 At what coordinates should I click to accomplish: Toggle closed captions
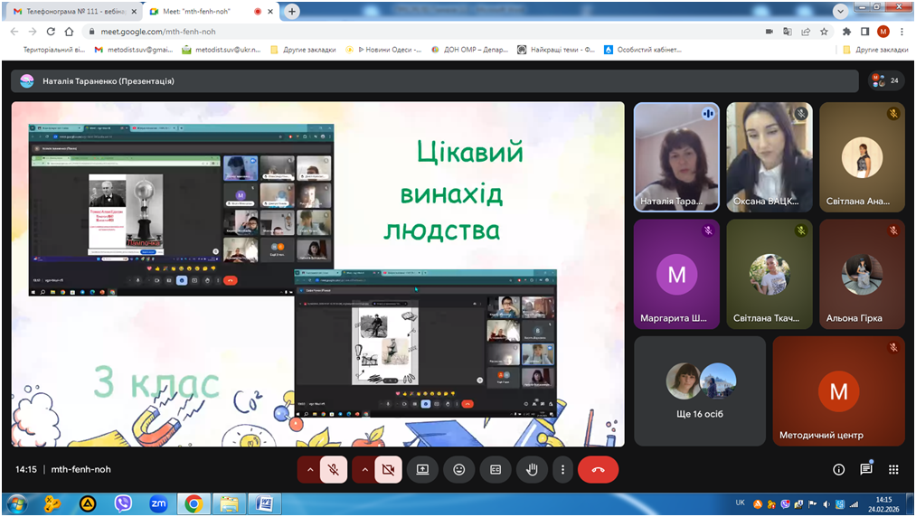coord(496,470)
